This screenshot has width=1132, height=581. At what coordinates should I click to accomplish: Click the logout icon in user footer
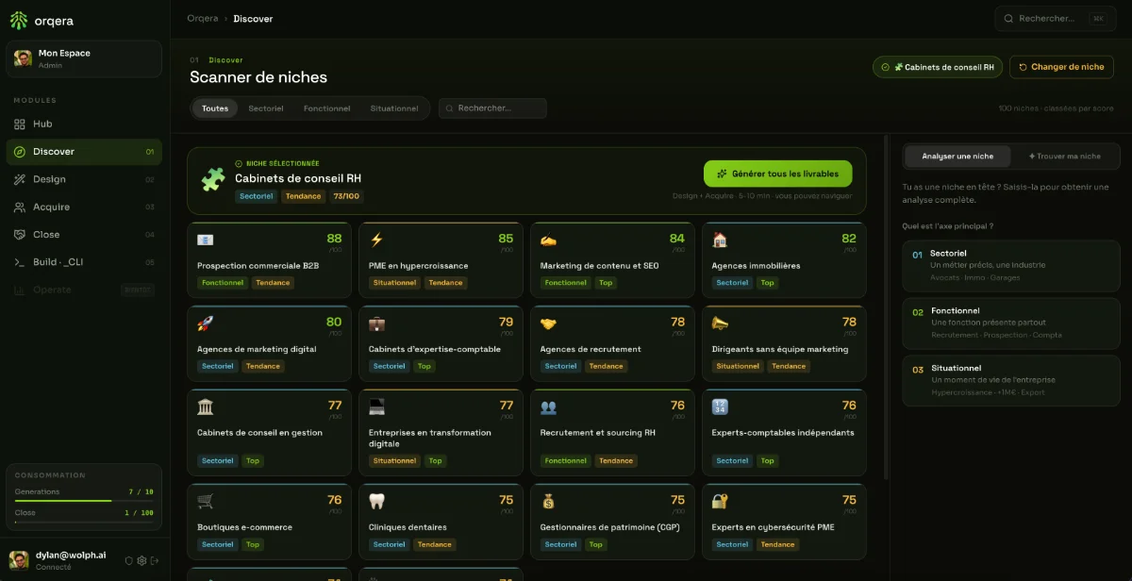tap(155, 560)
